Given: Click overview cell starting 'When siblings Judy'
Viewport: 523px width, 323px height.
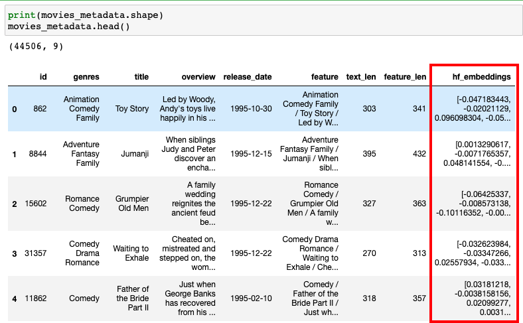Looking at the screenshot, I should pos(188,154).
